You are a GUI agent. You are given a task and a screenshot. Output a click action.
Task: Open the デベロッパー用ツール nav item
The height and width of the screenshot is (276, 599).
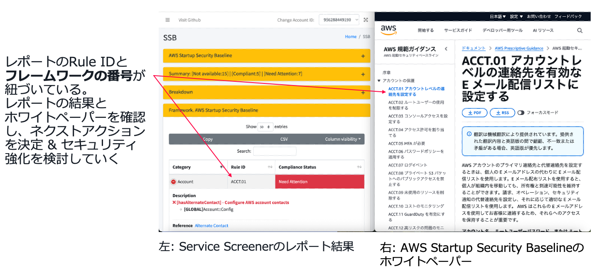pos(502,31)
